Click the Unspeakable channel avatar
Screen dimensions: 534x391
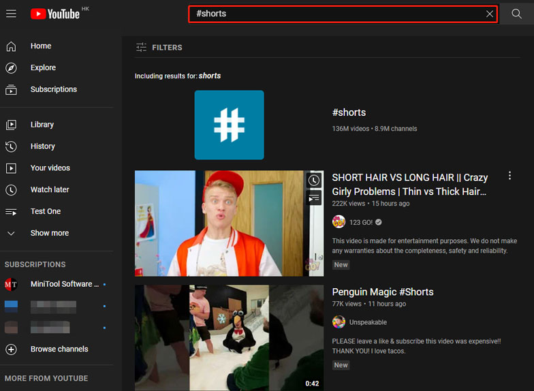(339, 322)
